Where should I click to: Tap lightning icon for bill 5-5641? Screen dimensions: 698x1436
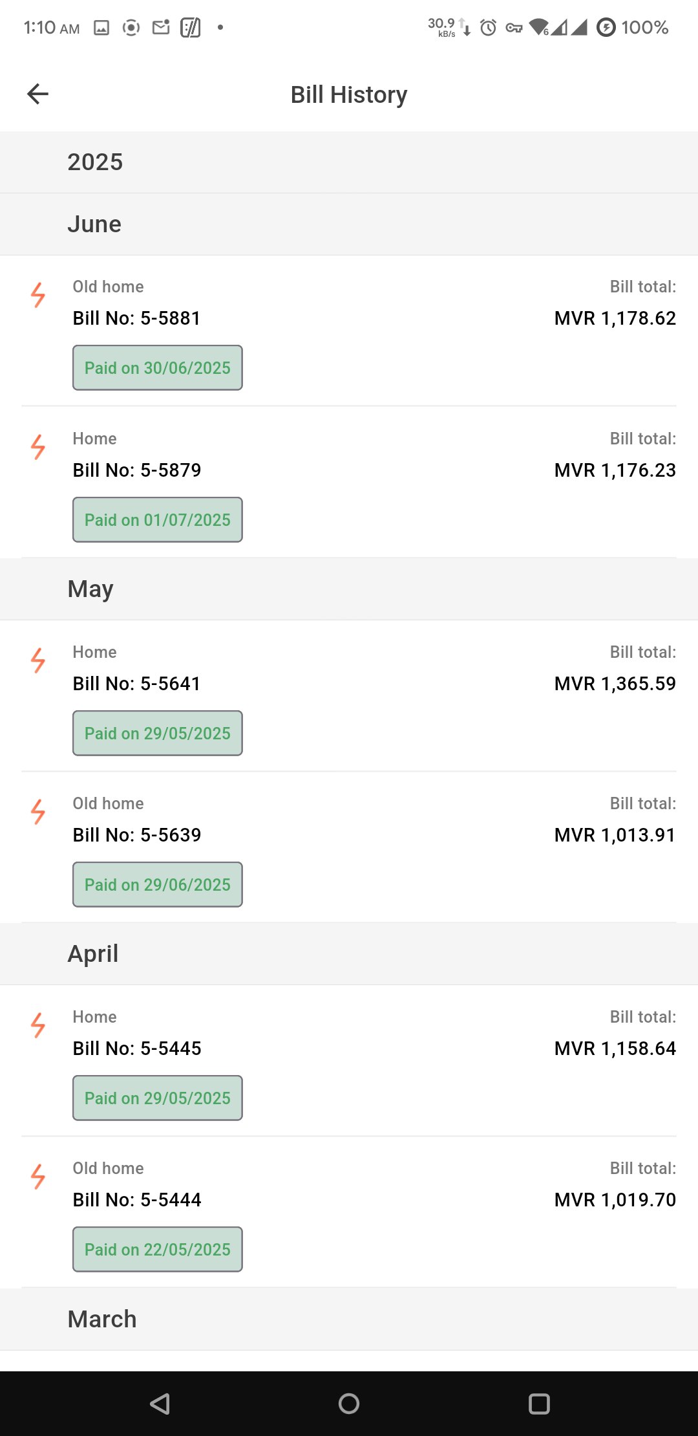point(38,660)
